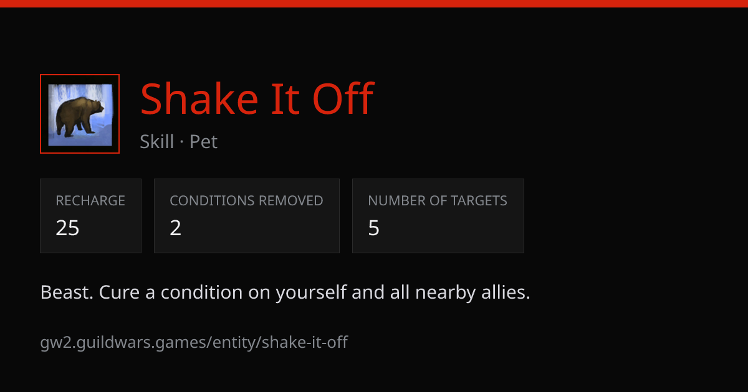748x392 pixels.
Task: Select the Recharge stat card
Action: 90,216
